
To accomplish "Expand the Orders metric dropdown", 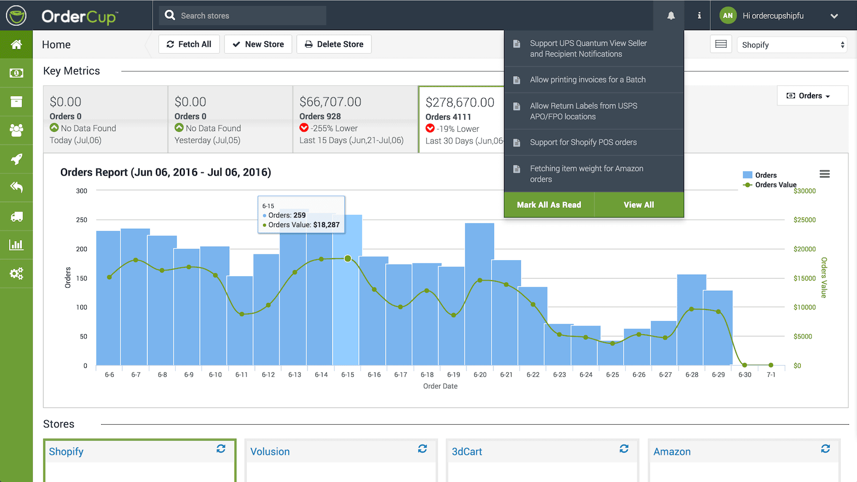I will coord(808,96).
